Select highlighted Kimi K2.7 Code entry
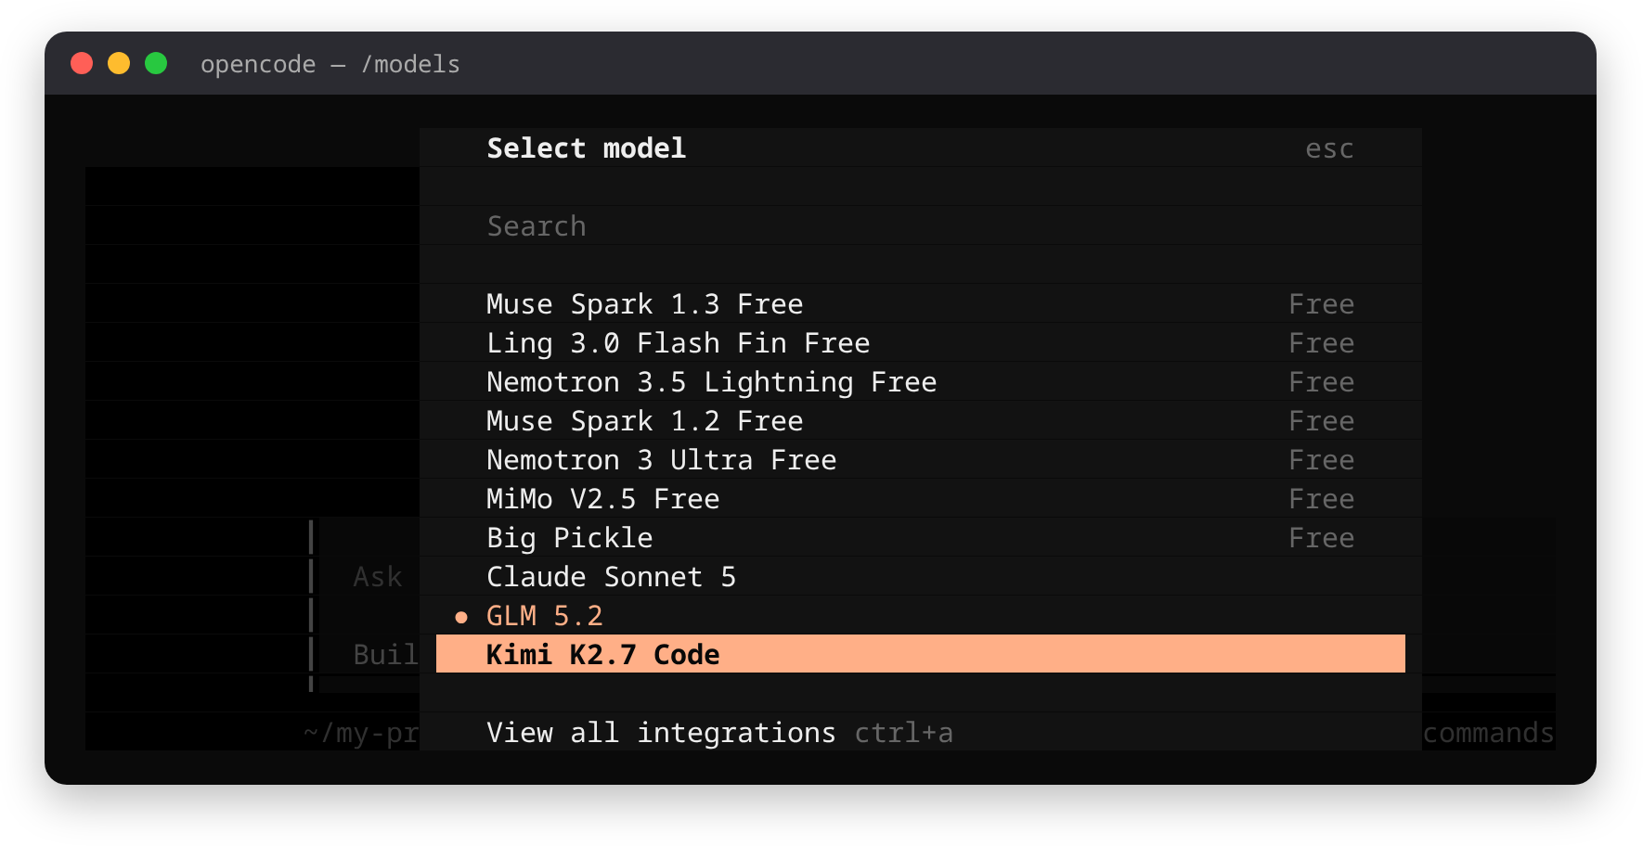The width and height of the screenshot is (1643, 846). tap(920, 654)
